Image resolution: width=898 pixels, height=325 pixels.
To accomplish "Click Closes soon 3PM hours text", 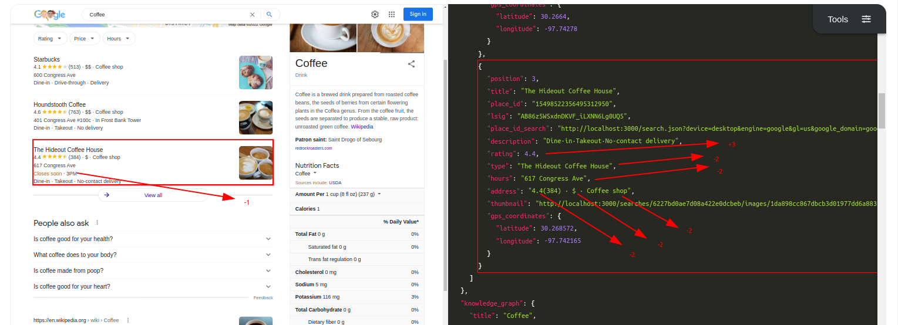I will pyautogui.click(x=55, y=174).
